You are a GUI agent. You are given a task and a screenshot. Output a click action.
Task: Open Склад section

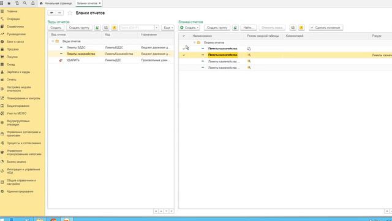[x=11, y=64]
